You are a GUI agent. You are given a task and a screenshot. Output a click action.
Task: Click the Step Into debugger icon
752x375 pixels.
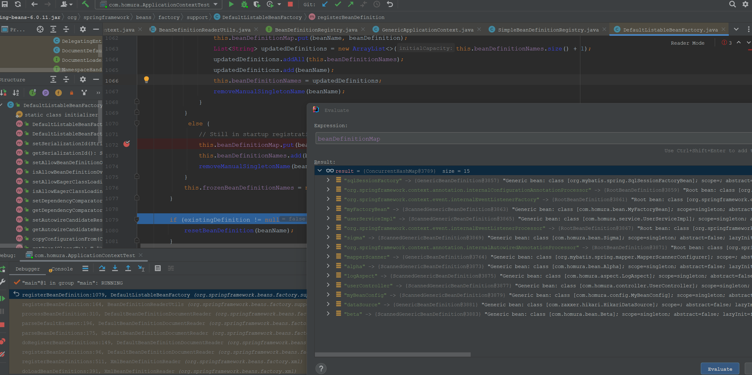click(x=115, y=268)
